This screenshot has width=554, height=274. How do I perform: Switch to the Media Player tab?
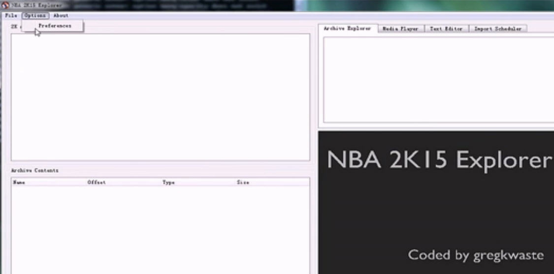tap(401, 29)
